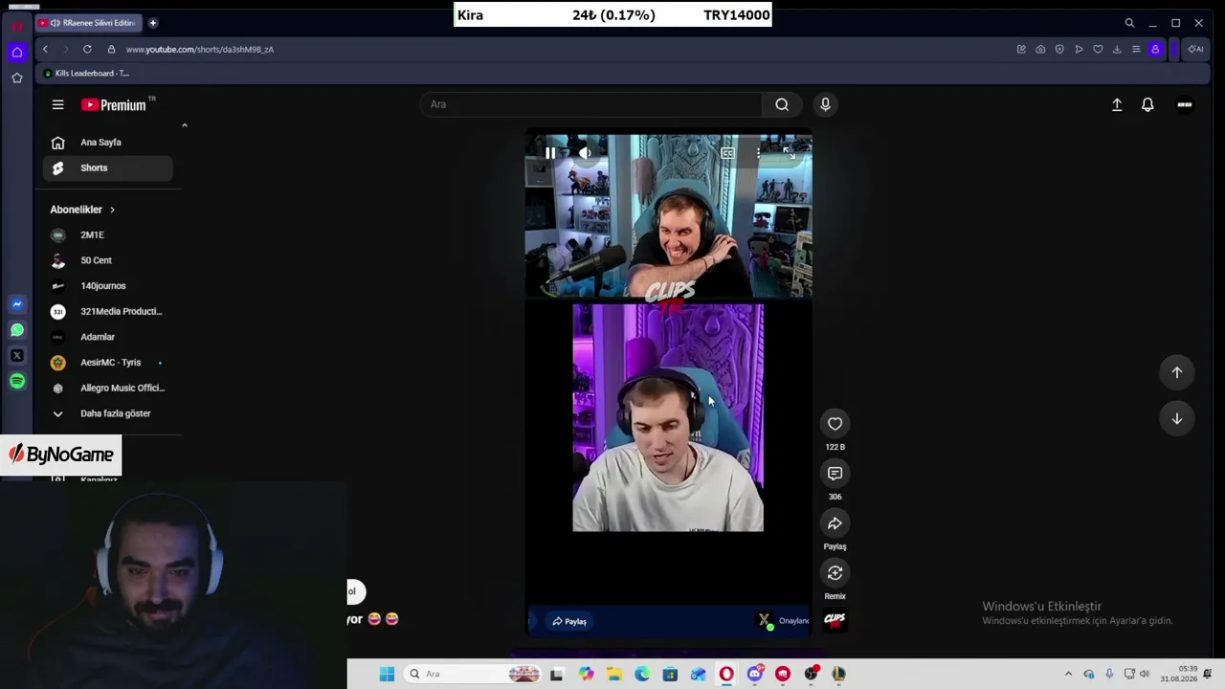Screen dimensions: 1225x689
Task: Open the YouTube hamburger guide menu
Action: 57,105
